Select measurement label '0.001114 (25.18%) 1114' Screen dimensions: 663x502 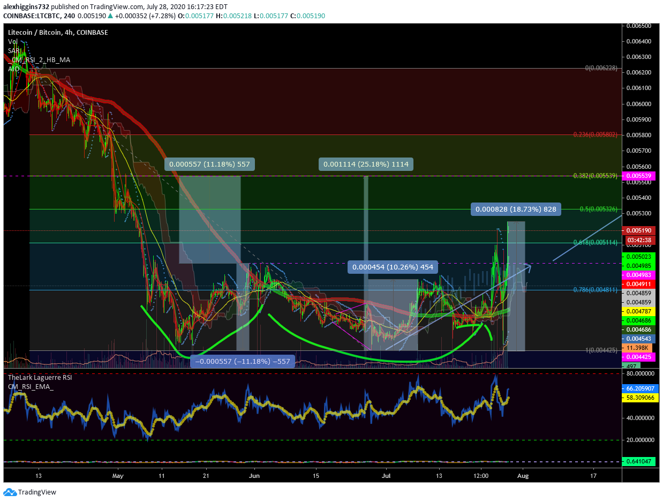(367, 164)
